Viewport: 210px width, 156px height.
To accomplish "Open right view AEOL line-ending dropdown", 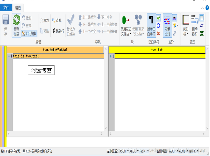I will tap(183, 151).
